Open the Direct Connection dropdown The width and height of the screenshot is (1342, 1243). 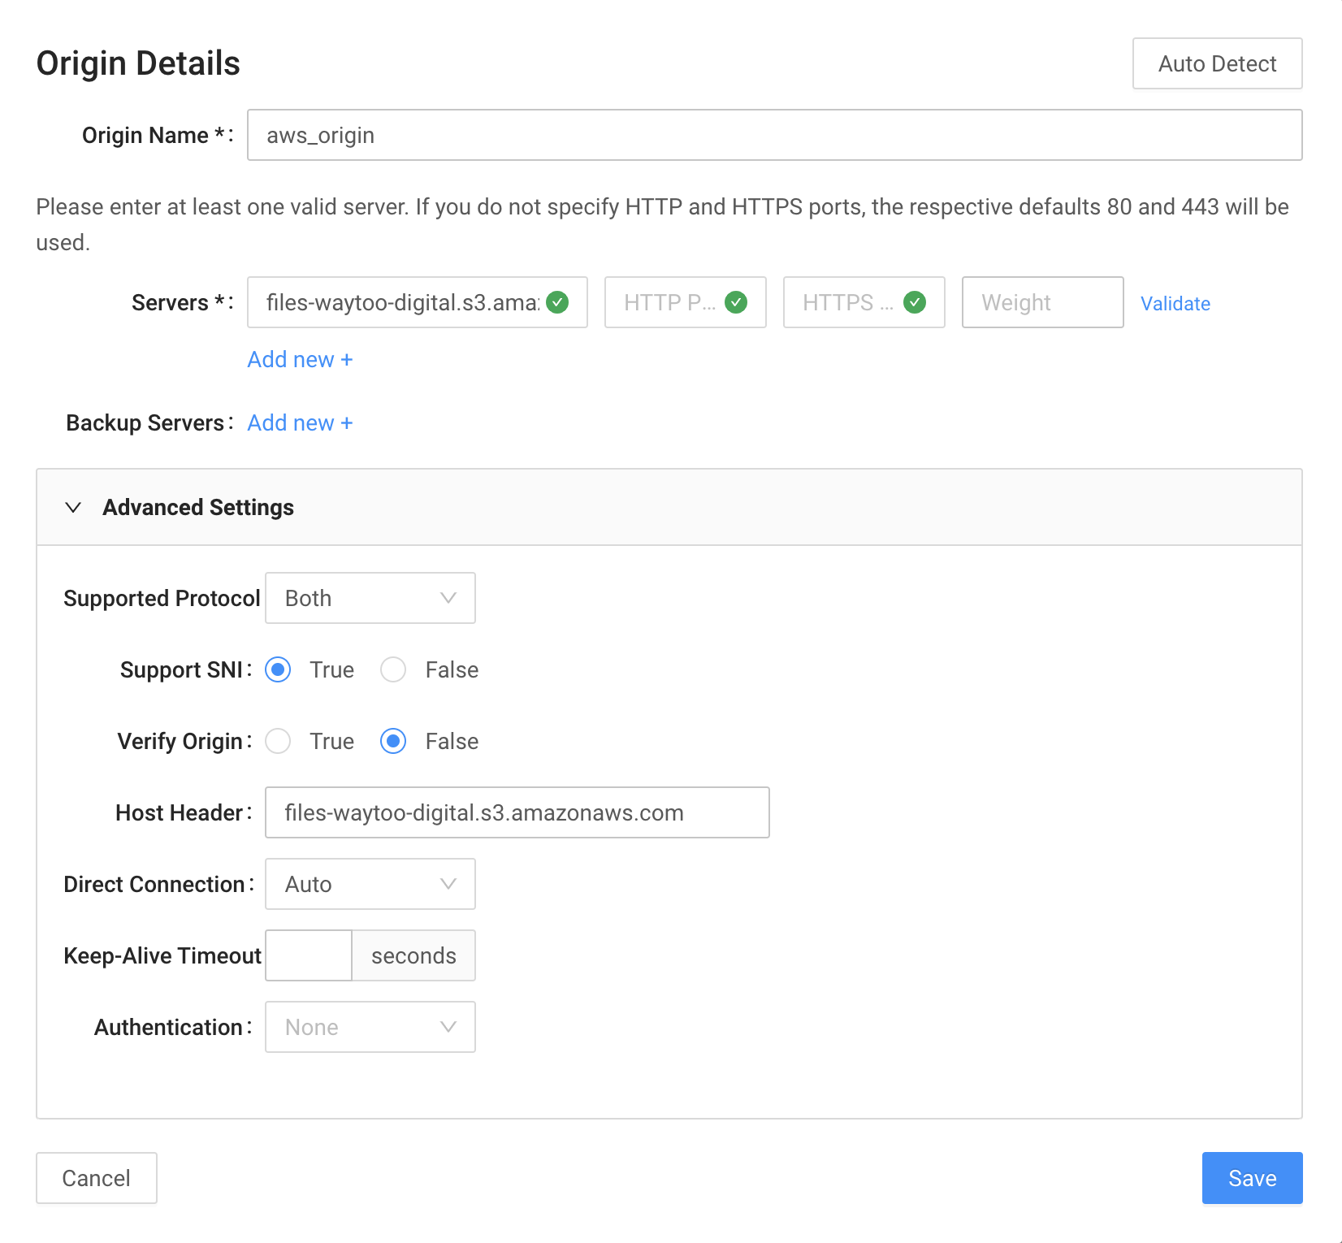(x=370, y=884)
